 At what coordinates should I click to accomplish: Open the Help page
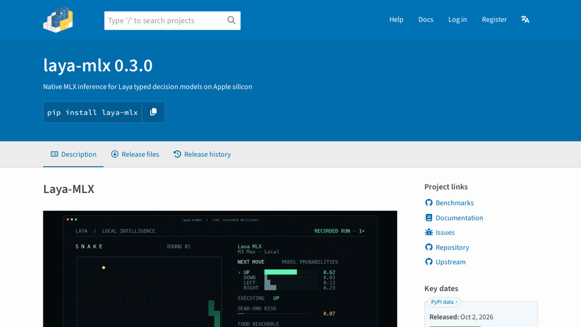click(396, 19)
